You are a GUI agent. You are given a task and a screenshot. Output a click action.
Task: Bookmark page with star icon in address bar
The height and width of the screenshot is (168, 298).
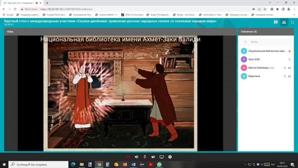coord(265,9)
